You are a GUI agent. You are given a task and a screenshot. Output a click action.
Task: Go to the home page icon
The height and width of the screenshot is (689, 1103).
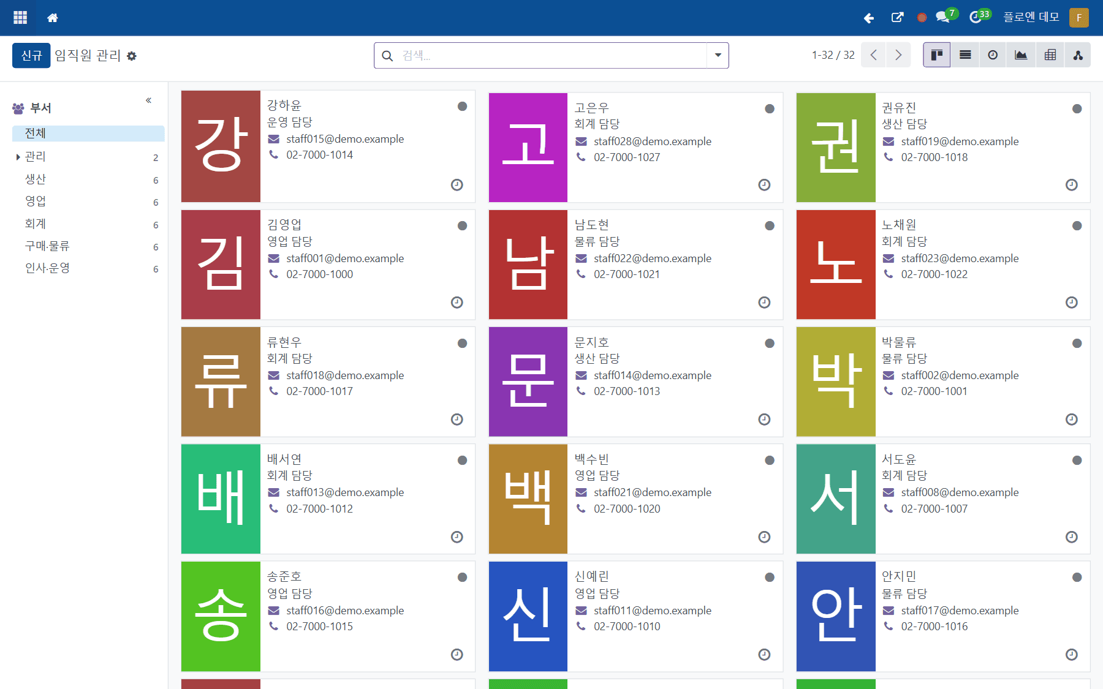[53, 18]
